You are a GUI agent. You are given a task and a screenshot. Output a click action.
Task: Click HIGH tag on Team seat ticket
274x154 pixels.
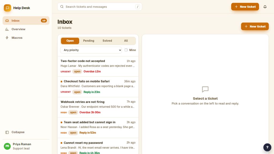64,133
